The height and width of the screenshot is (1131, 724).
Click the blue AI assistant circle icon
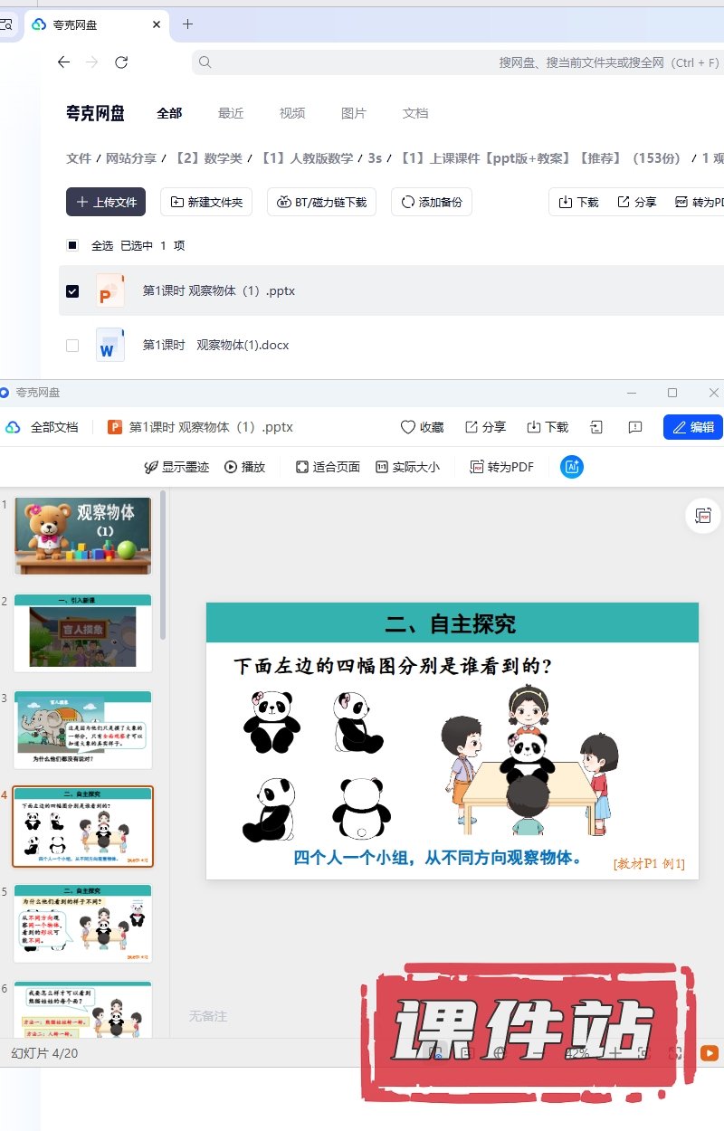tap(572, 467)
